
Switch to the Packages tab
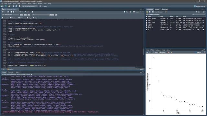pyautogui.click(x=158, y=50)
